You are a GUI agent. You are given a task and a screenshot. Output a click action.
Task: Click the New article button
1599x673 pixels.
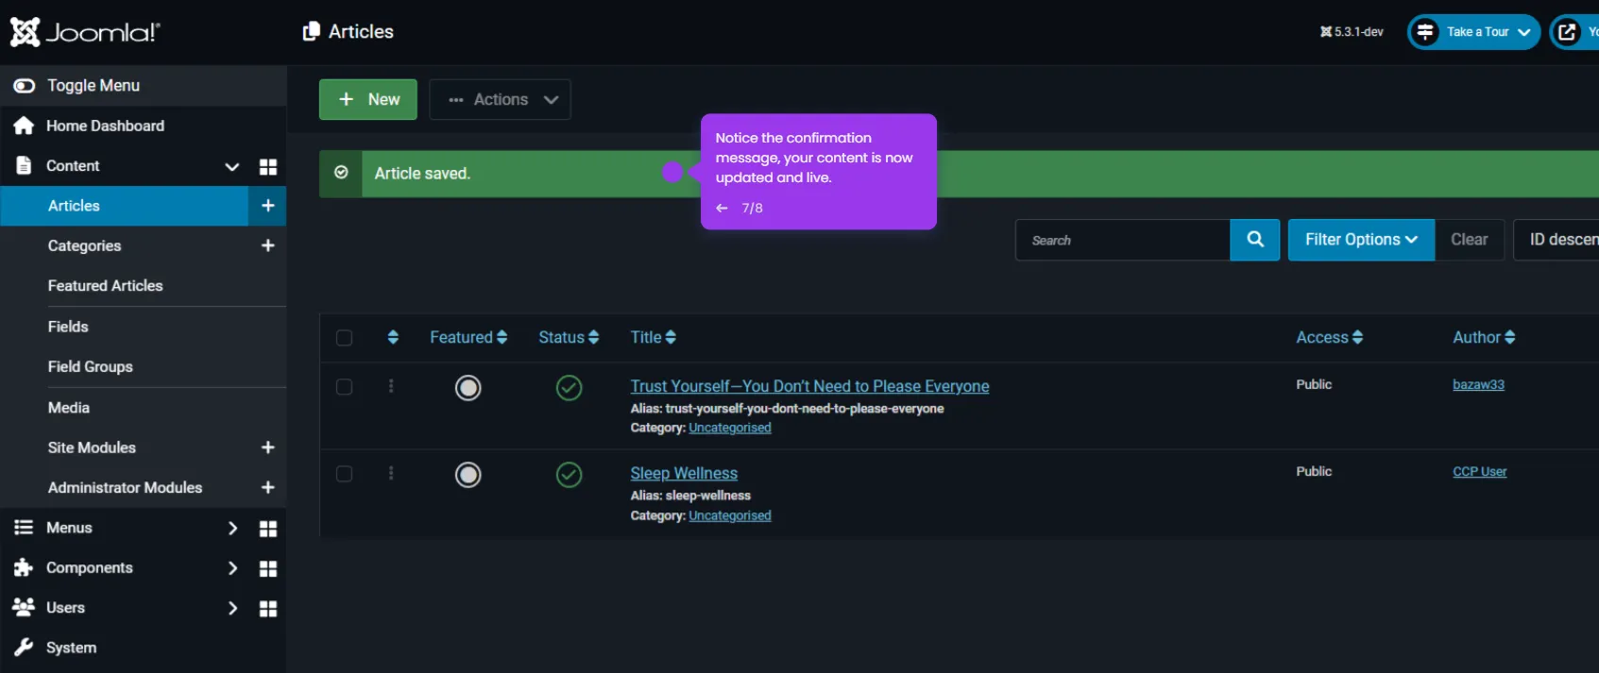pyautogui.click(x=368, y=99)
